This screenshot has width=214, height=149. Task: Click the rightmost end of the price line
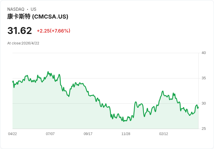coord(198,107)
